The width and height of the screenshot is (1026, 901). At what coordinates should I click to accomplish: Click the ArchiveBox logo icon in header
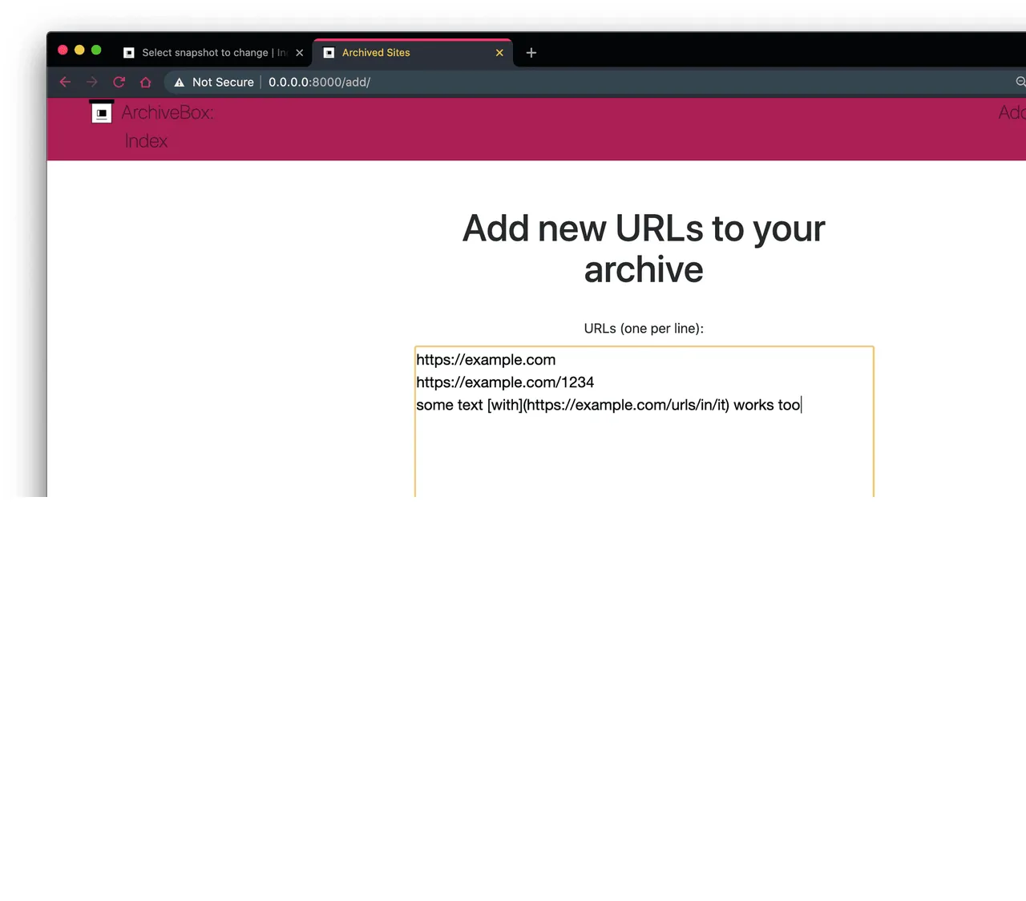click(x=102, y=113)
